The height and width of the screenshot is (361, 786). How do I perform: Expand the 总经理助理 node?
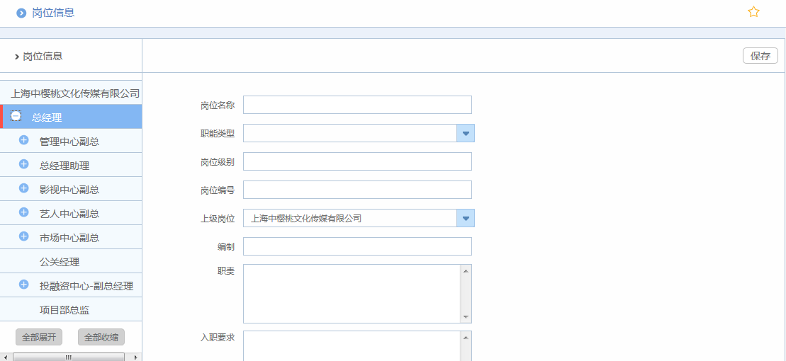click(23, 164)
